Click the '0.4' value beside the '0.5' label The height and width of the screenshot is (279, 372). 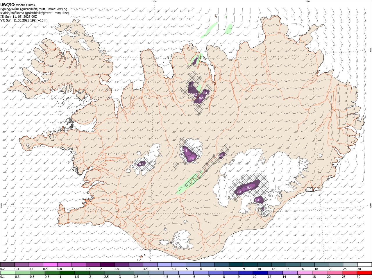[185, 151]
